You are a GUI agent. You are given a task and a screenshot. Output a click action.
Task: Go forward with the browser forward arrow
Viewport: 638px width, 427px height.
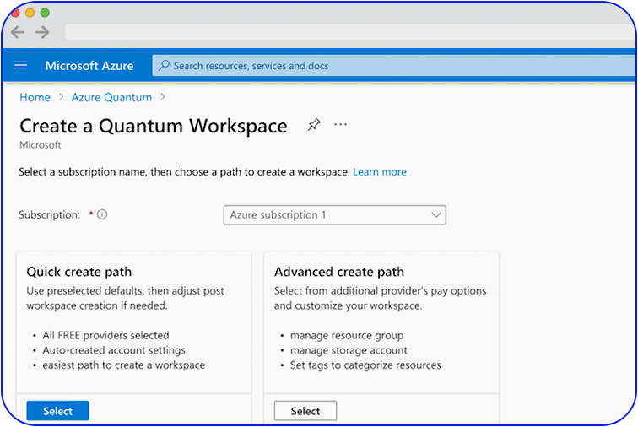pyautogui.click(x=42, y=32)
